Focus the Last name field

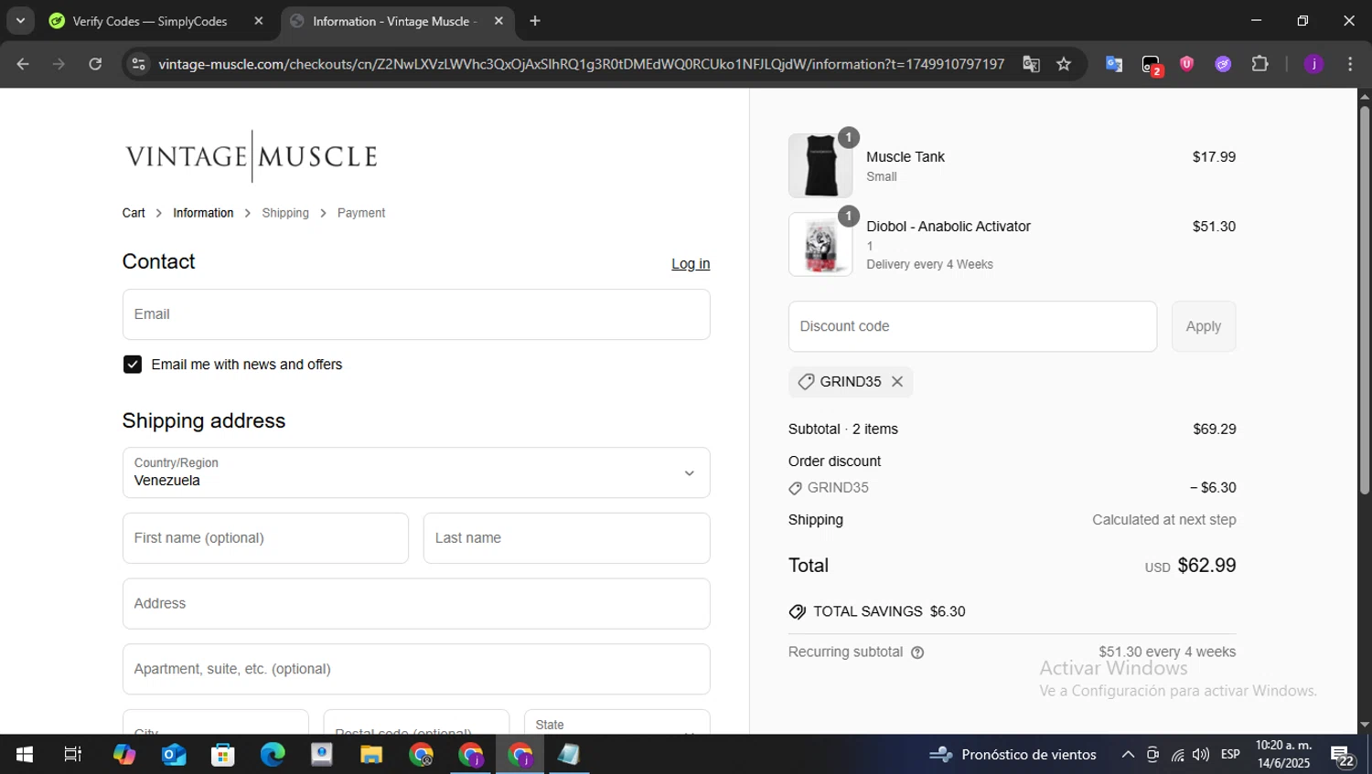[566, 538]
